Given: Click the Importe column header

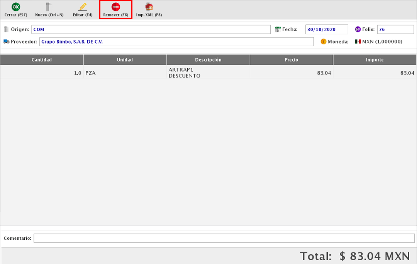Looking at the screenshot, I should tap(375, 60).
